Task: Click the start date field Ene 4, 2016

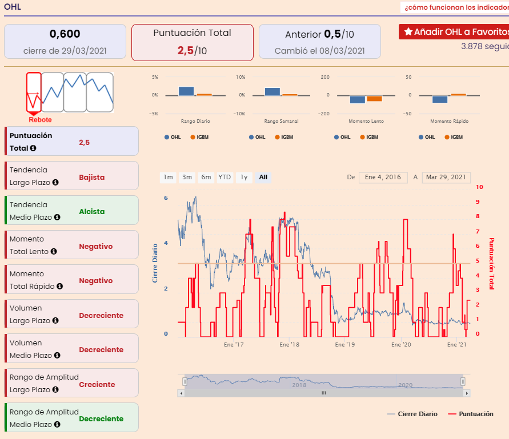Action: 383,178
